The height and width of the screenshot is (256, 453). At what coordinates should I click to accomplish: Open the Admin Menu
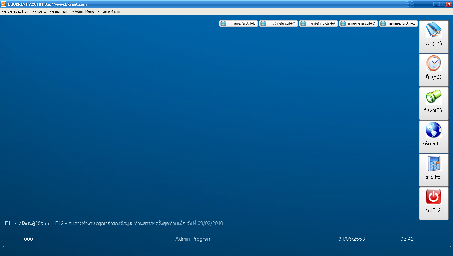[83, 11]
